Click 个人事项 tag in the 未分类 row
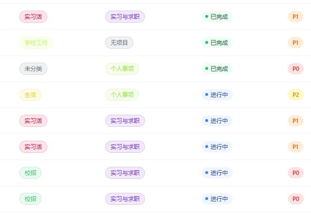311x214 pixels. (122, 69)
